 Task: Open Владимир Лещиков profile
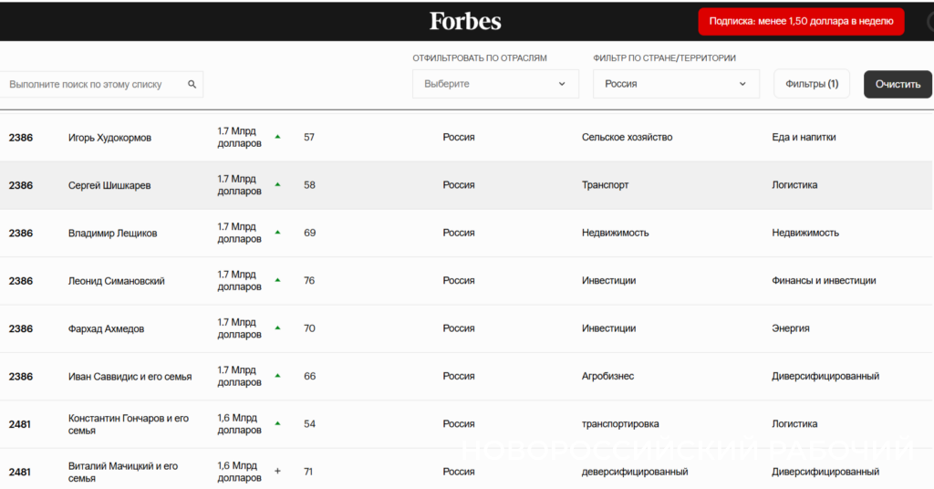(x=112, y=234)
